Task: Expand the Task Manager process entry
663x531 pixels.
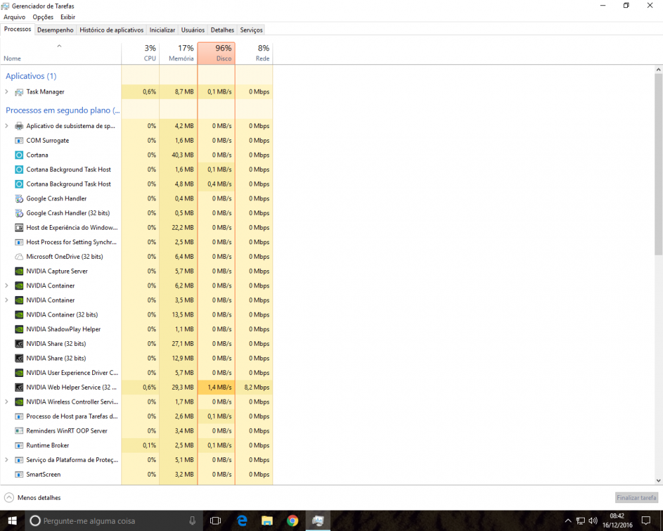Action: (7, 92)
